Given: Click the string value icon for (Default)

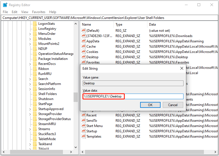Looking at the screenshot, I should pos(84,30).
